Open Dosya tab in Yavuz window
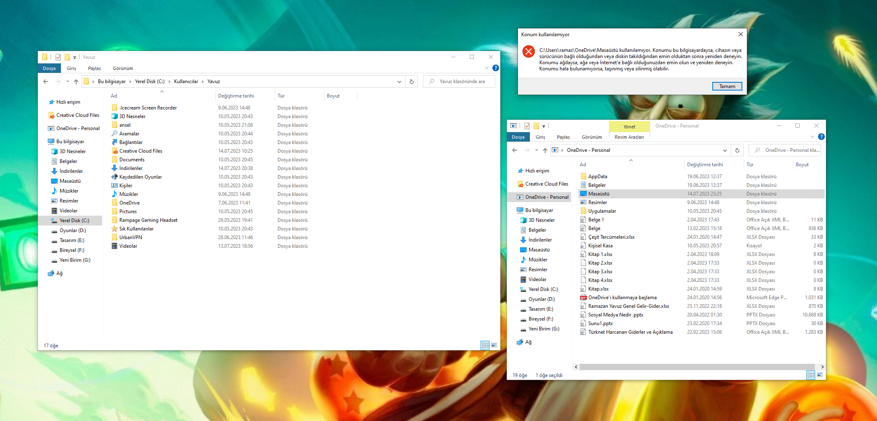The image size is (877, 421). coord(49,68)
